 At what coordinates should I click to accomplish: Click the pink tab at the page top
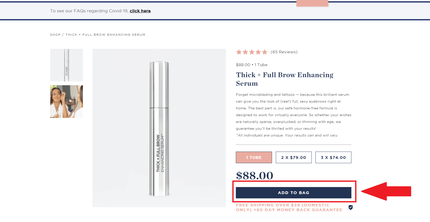(312, 3)
